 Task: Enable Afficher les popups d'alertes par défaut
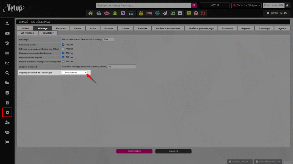point(63,49)
